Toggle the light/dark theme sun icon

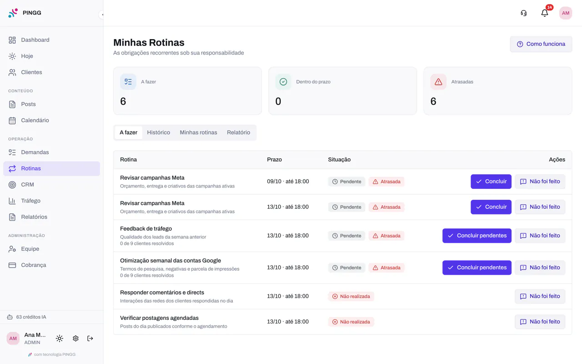(x=60, y=339)
